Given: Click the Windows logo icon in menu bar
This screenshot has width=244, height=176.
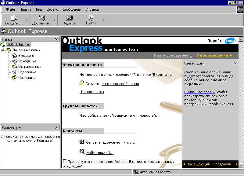Looking at the screenshot, I should tap(240, 10).
